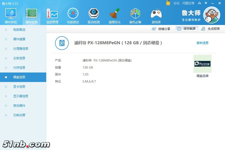Expand the main menu dropdown arrow
225x150 pixels.
coord(206,3)
